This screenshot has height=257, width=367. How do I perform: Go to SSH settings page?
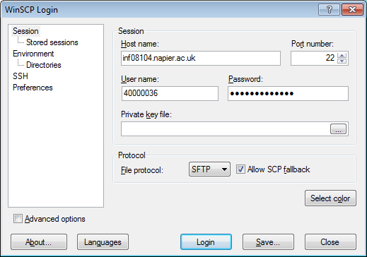point(21,76)
